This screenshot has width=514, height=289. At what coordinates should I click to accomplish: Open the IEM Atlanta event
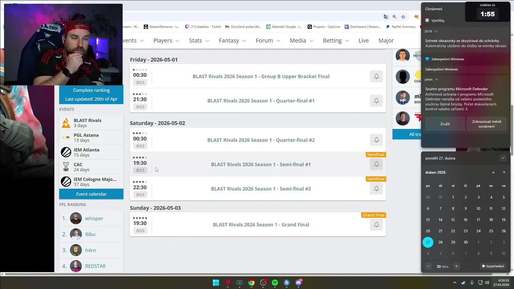91,152
